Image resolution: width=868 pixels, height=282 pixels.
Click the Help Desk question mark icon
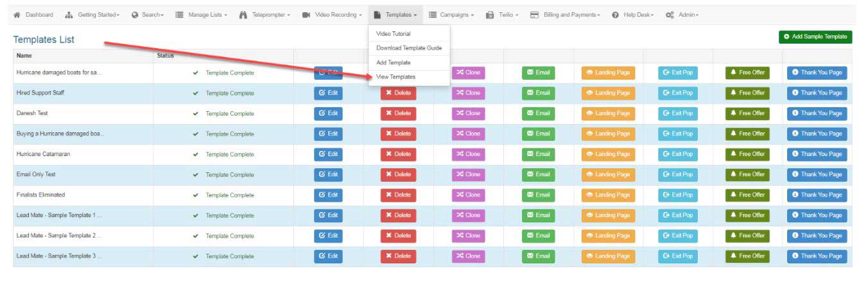(615, 15)
